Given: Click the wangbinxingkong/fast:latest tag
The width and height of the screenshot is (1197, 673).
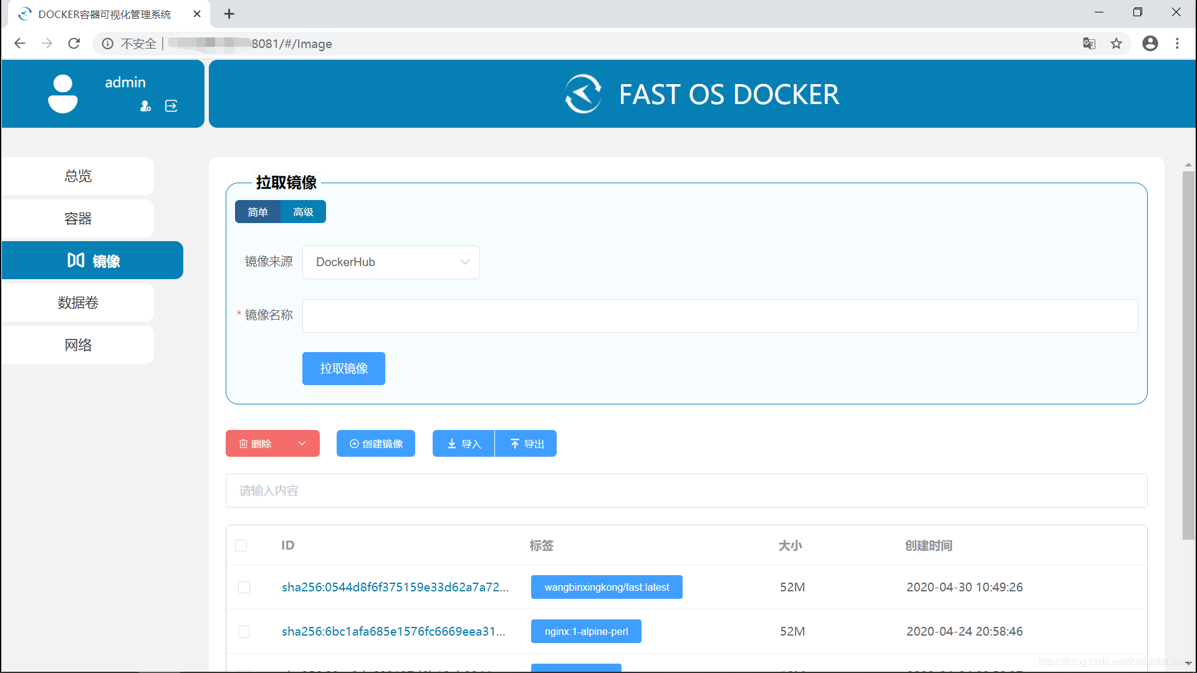Looking at the screenshot, I should [x=607, y=588].
